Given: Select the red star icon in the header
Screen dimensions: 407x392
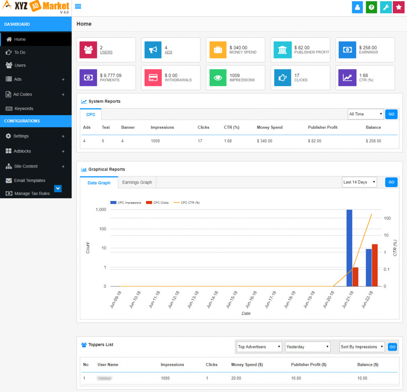Looking at the screenshot, I should [x=398, y=7].
